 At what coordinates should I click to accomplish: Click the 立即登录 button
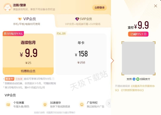click(100, 8)
